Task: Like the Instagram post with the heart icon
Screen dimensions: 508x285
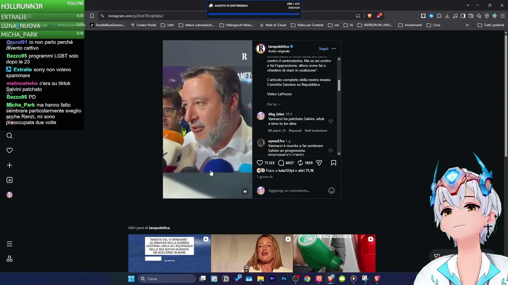Action: pos(260,163)
